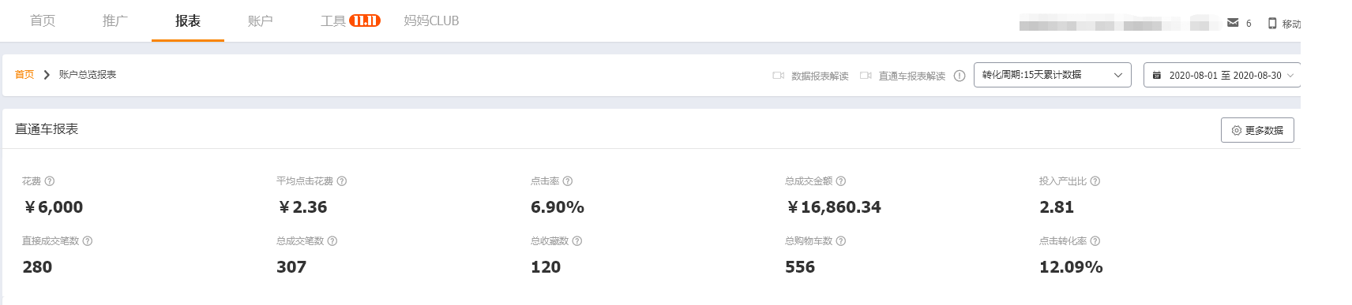Screen dimensions: 1352x305
Task: Click the help icon next to 投入产出比
Action: point(1095,181)
